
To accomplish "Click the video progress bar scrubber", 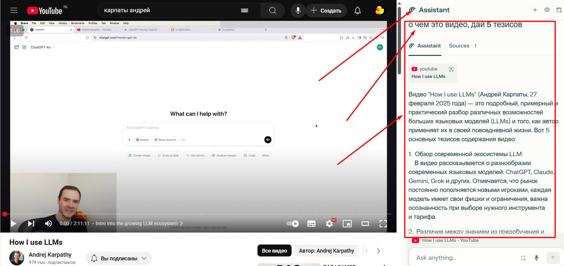I will (x=5, y=214).
